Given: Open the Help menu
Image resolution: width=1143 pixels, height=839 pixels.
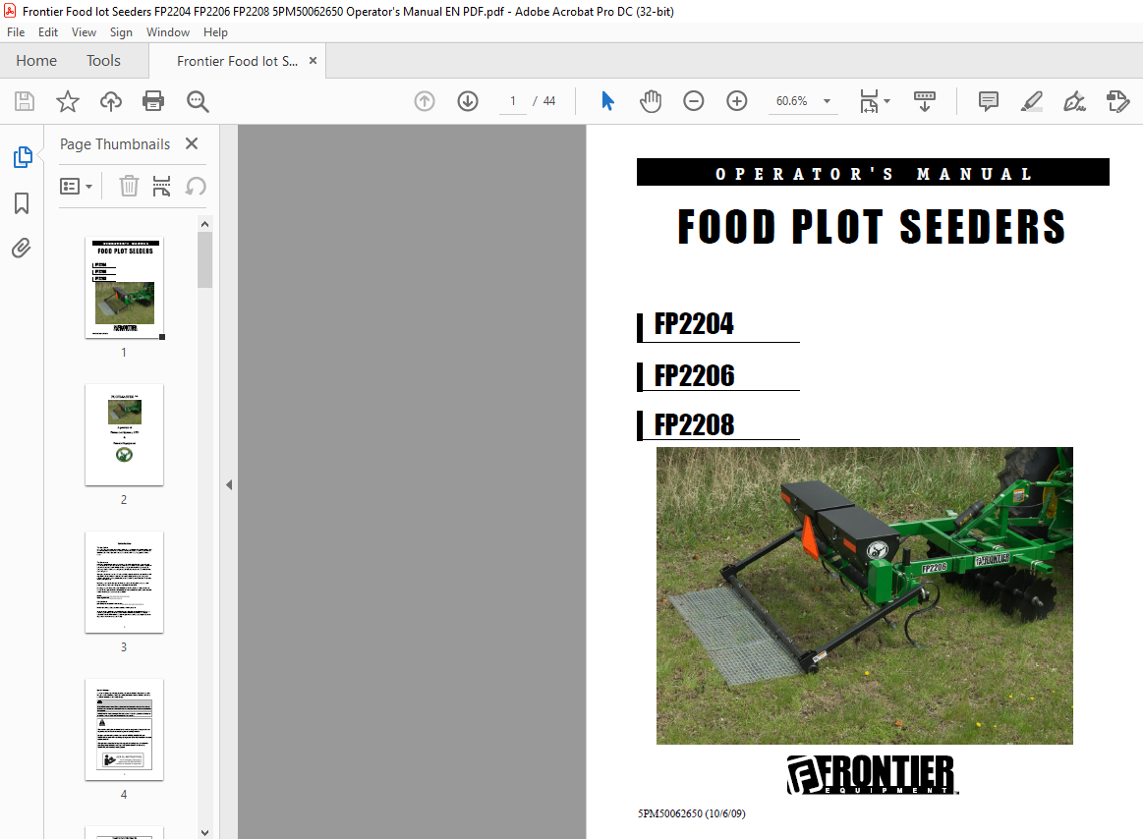Looking at the screenshot, I should pos(215,32).
